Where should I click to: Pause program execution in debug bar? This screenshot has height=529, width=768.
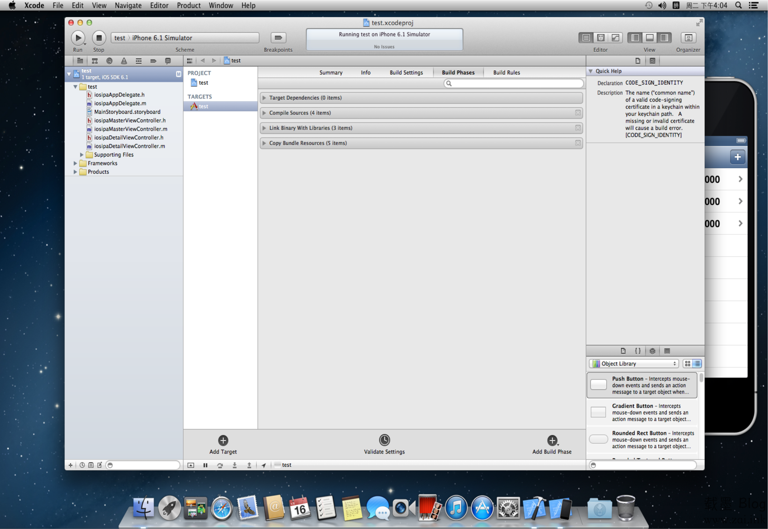click(x=205, y=465)
